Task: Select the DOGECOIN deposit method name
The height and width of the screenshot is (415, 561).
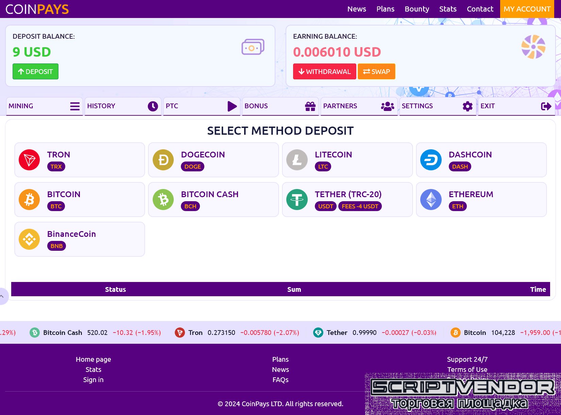Action: pos(203,155)
